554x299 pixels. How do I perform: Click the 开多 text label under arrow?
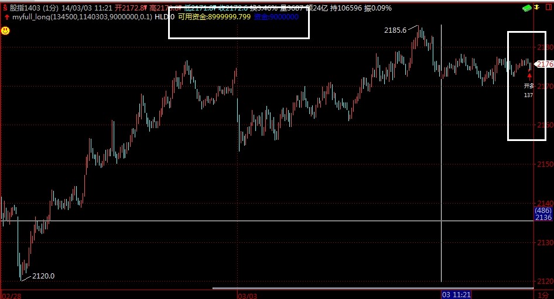(x=529, y=86)
